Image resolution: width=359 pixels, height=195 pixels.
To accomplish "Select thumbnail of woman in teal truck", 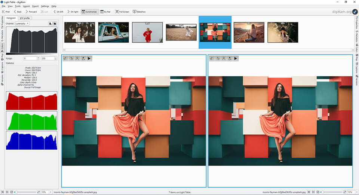I will (114, 32).
